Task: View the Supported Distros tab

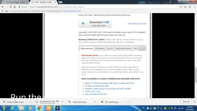Action: [123, 48]
